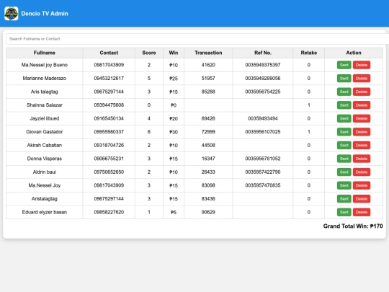Select transaction number 83098
This screenshot has width=389, height=292.
[208, 185]
